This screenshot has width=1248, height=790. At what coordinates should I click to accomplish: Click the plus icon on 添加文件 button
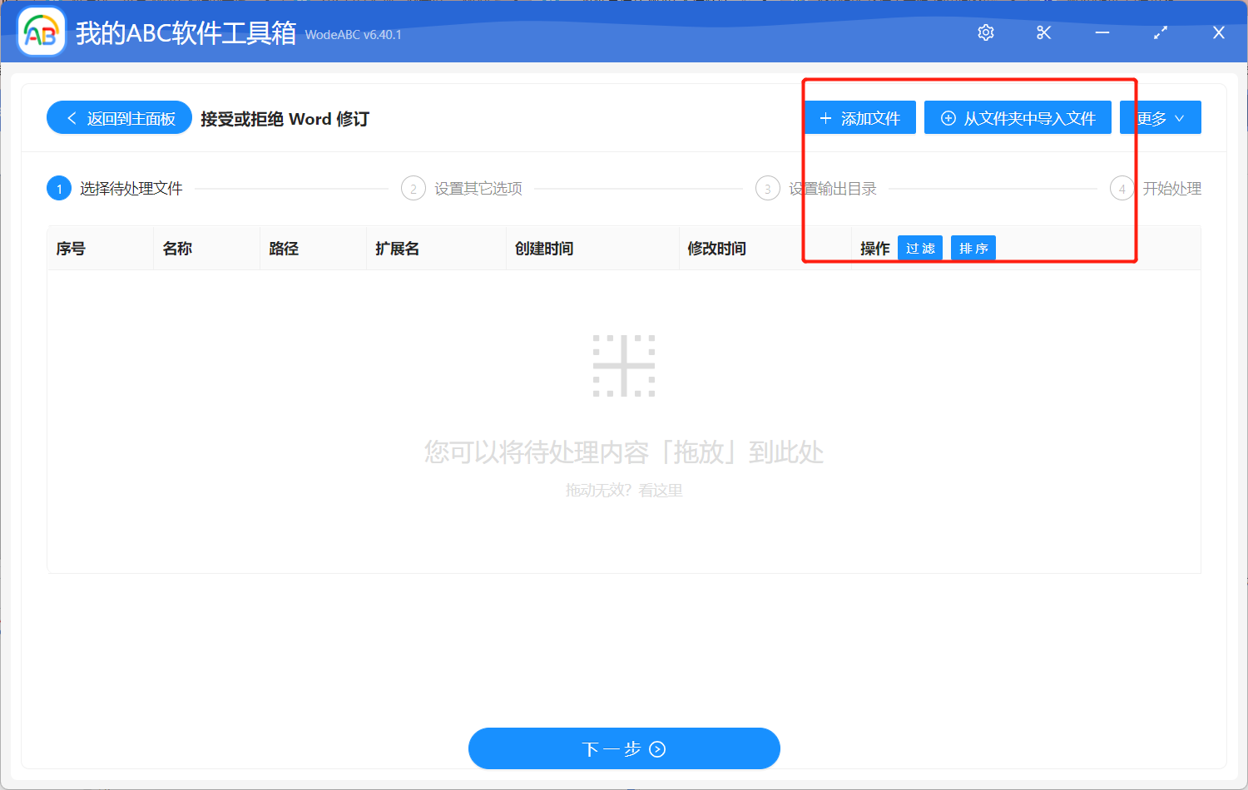coord(826,117)
